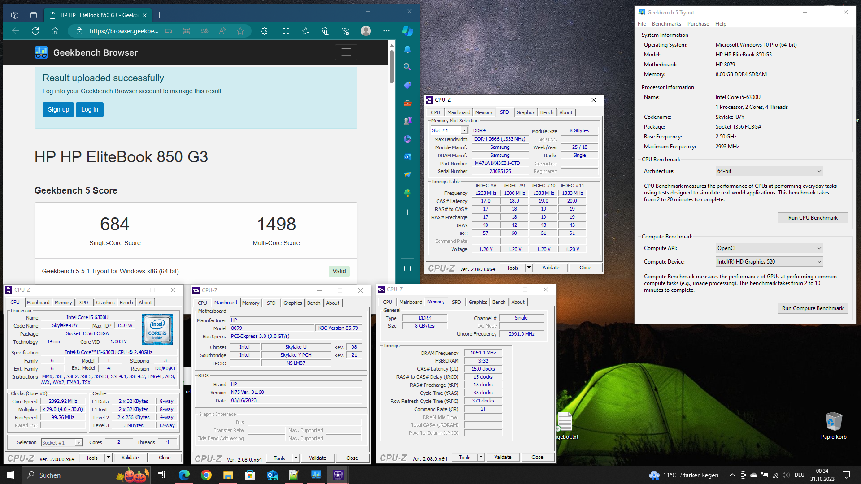
Task: Open Edge sidebar shopping tag icon
Action: click(407, 85)
